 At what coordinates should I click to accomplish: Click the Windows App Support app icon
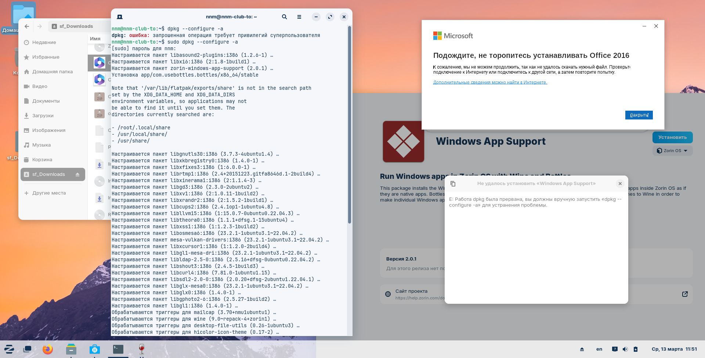(403, 141)
